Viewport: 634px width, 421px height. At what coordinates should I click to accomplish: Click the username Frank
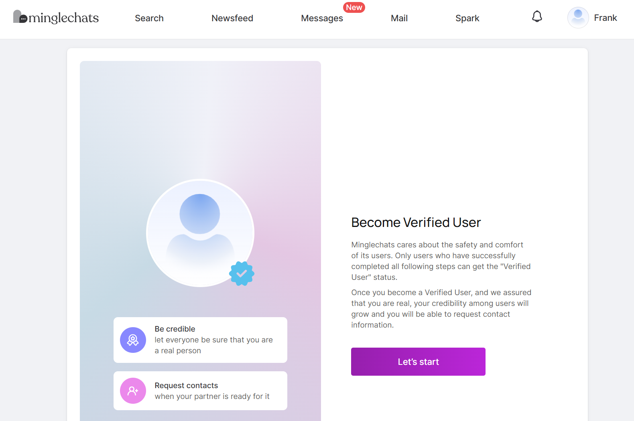[606, 18]
